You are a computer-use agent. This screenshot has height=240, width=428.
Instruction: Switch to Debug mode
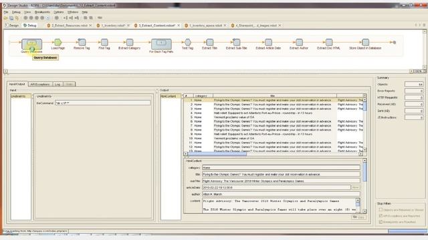tap(29, 25)
